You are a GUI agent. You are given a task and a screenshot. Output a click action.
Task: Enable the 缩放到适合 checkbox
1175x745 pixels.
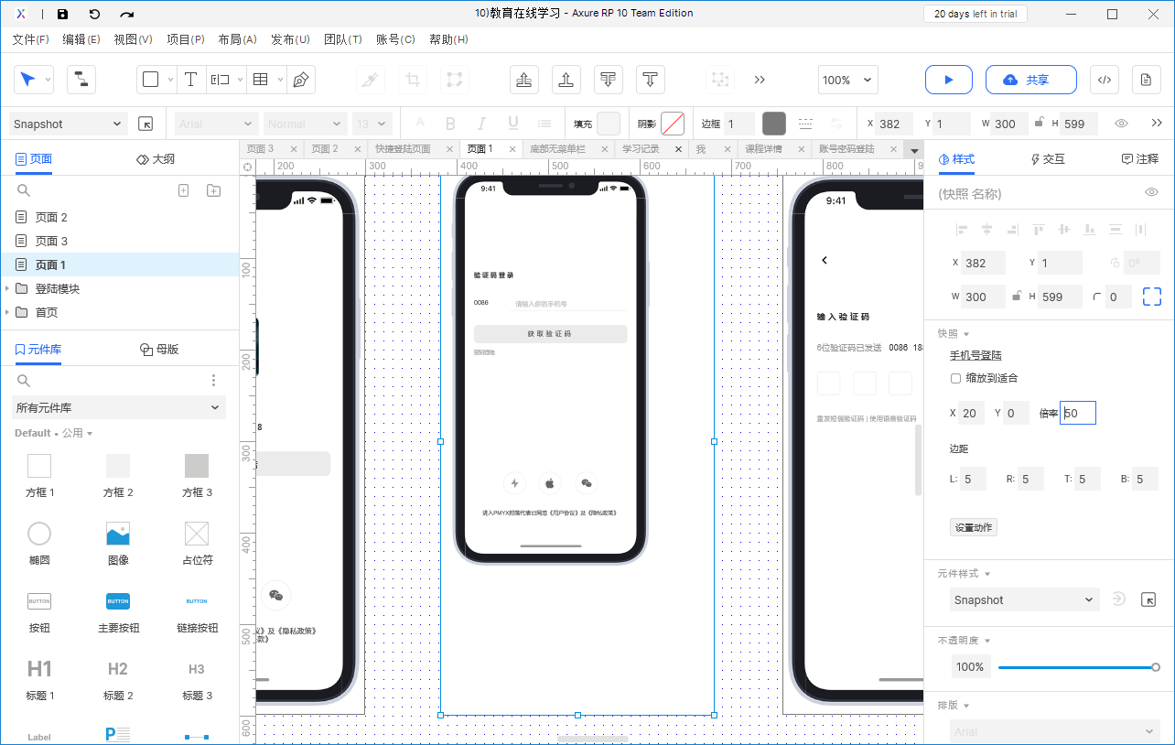tap(956, 378)
